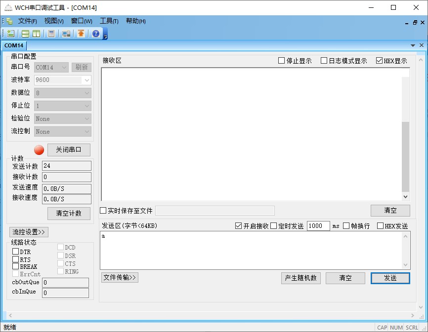This screenshot has width=428, height=332.
Task: Open the calculator toolbar icon
Action: tap(51, 34)
